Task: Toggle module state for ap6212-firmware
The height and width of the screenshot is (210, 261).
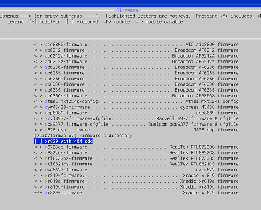Action: point(38,50)
